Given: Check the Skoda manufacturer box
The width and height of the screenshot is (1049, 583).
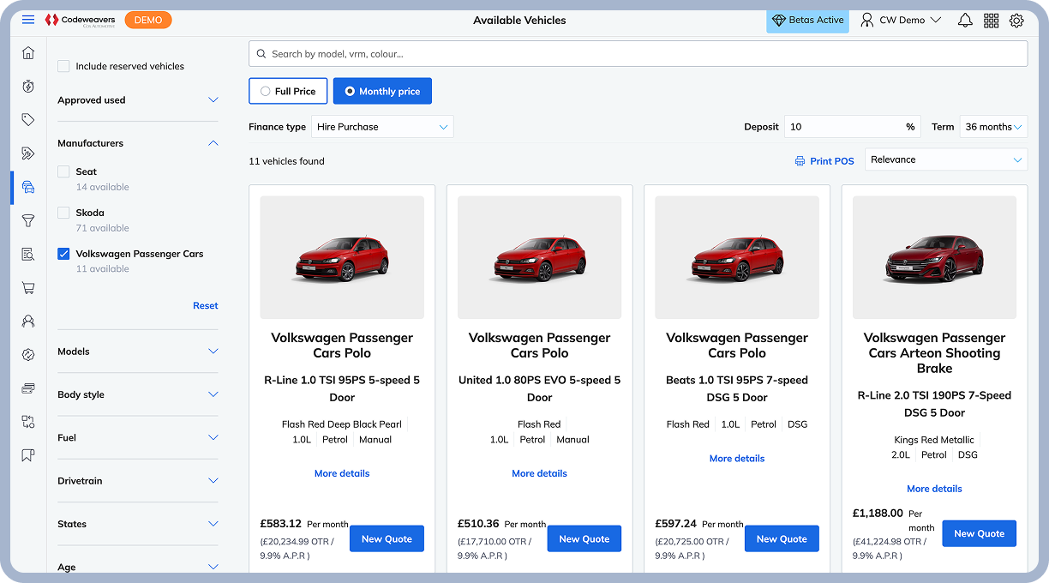Looking at the screenshot, I should [63, 213].
